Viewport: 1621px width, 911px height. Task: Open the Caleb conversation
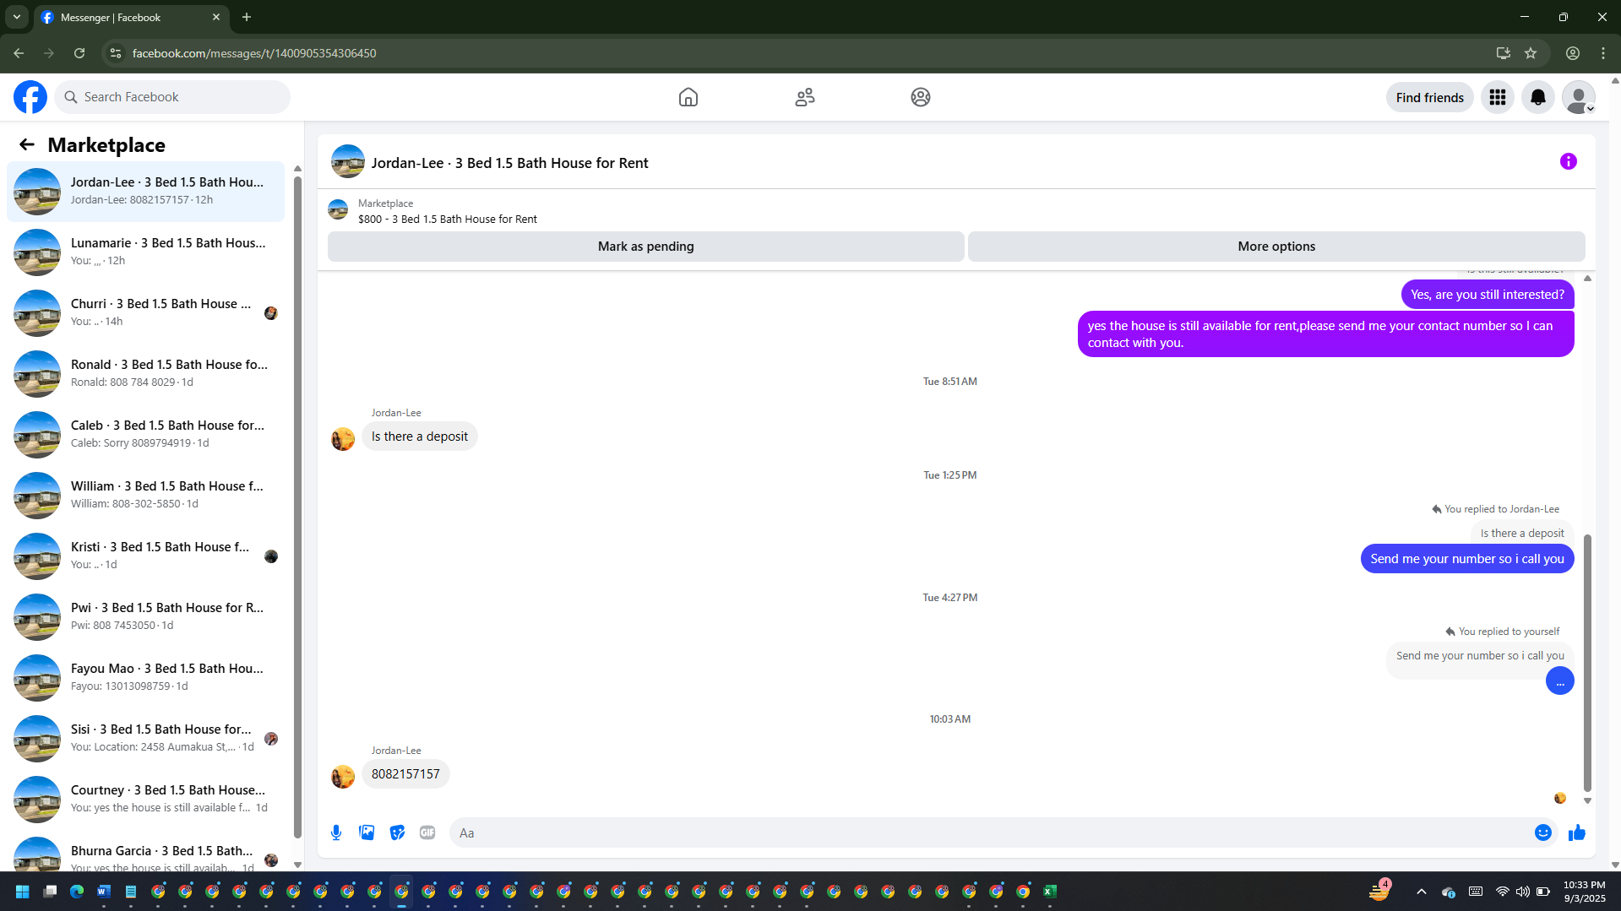(x=146, y=435)
